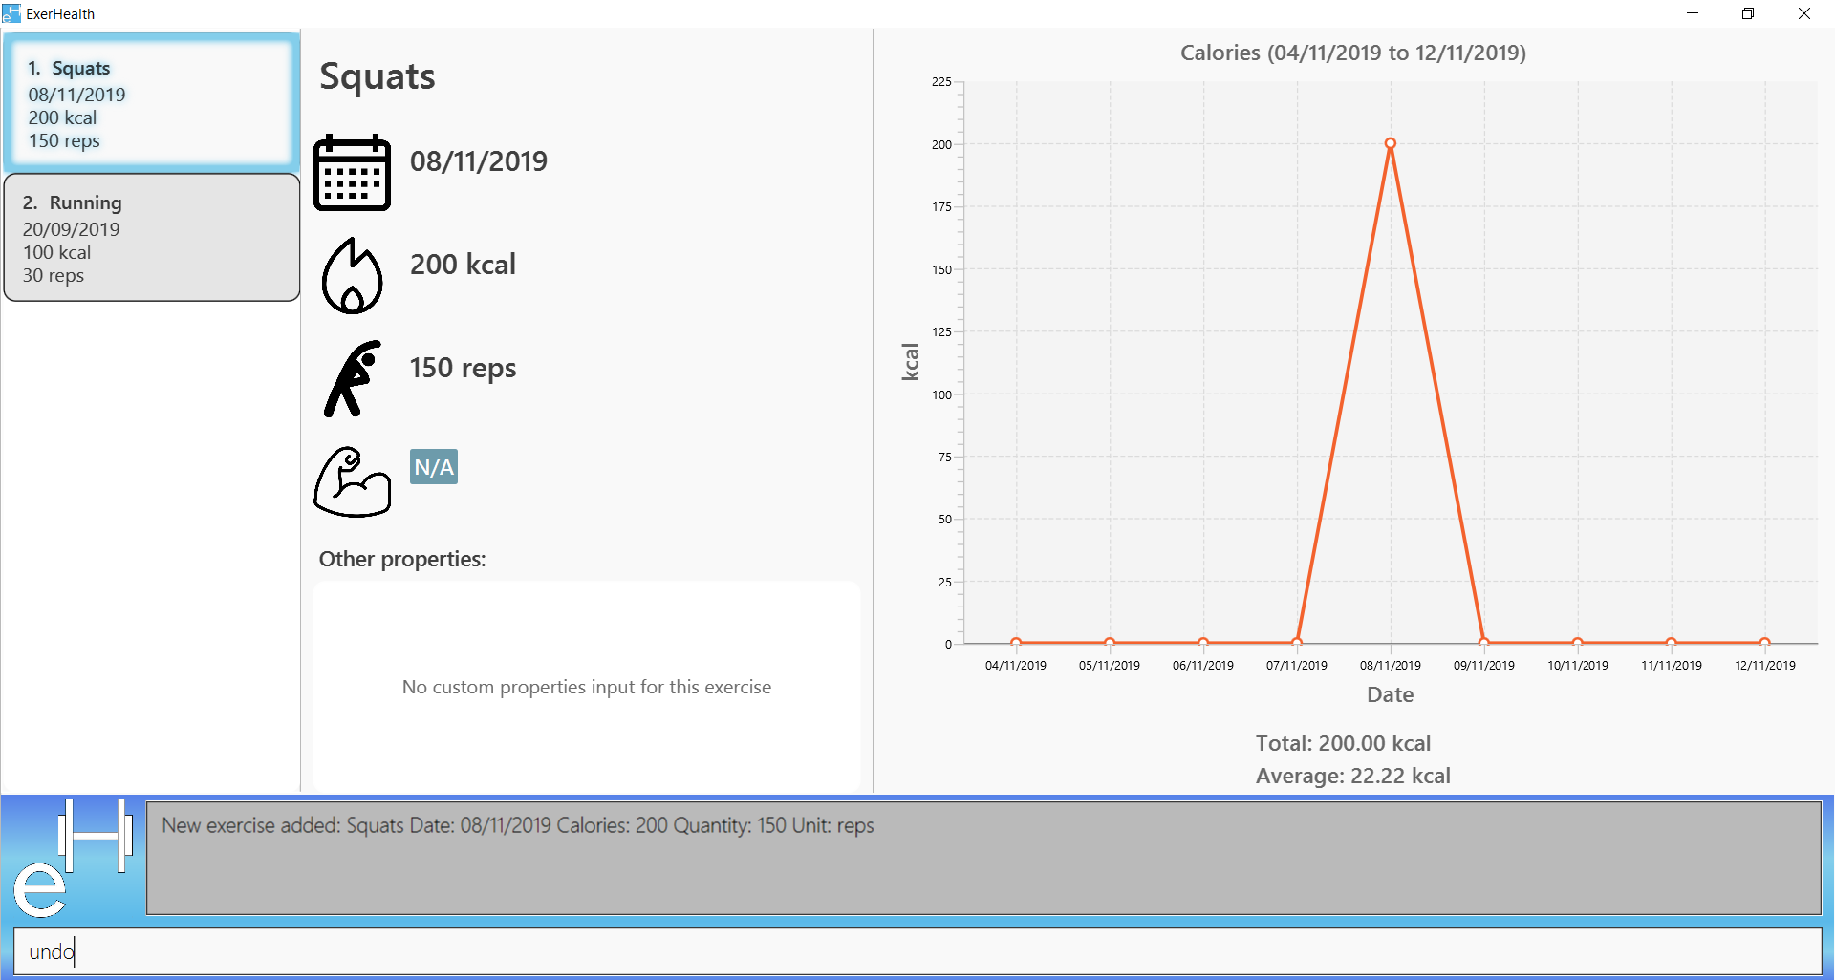Viewport: 1835px width, 980px height.
Task: Click the ExerHealth title bar app icon
Action: click(x=11, y=13)
